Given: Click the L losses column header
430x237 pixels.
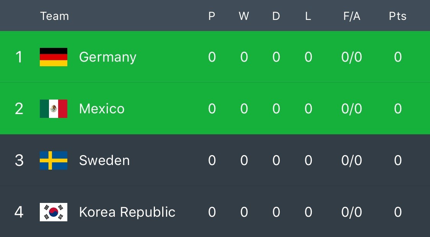Looking at the screenshot, I should [308, 16].
